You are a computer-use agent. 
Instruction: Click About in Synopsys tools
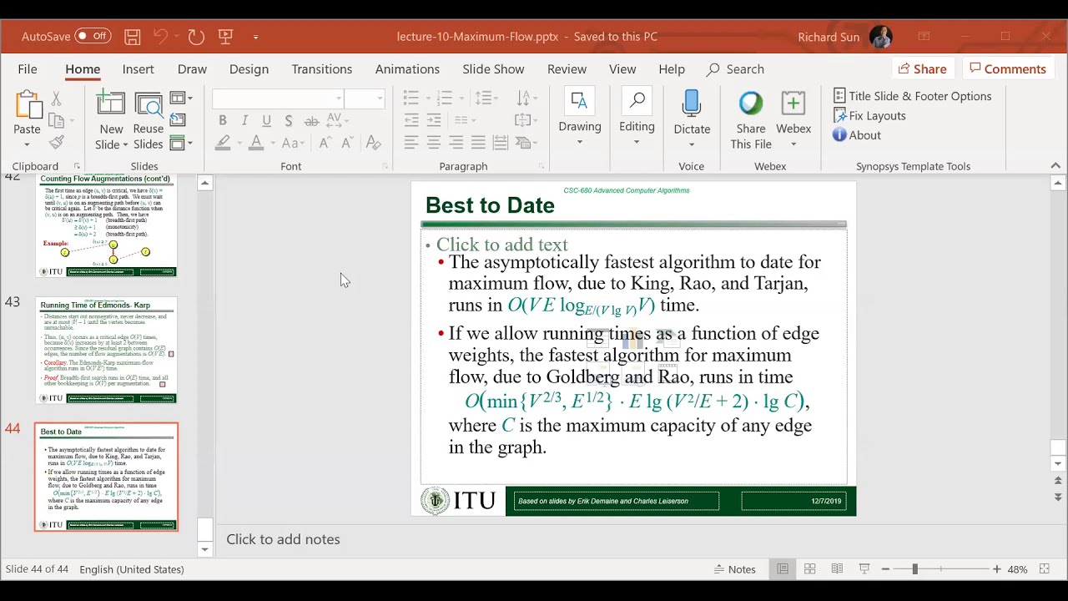point(856,135)
